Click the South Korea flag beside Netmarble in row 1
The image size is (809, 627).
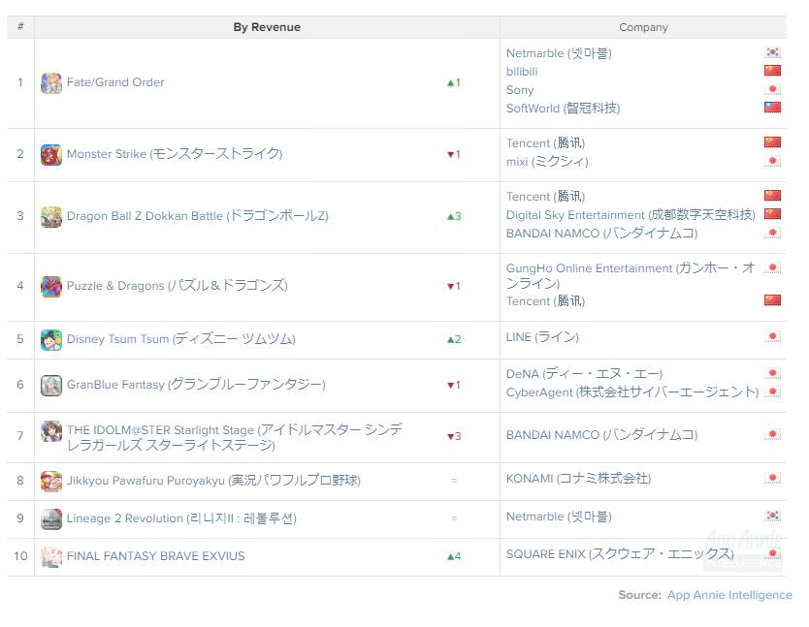click(x=772, y=53)
